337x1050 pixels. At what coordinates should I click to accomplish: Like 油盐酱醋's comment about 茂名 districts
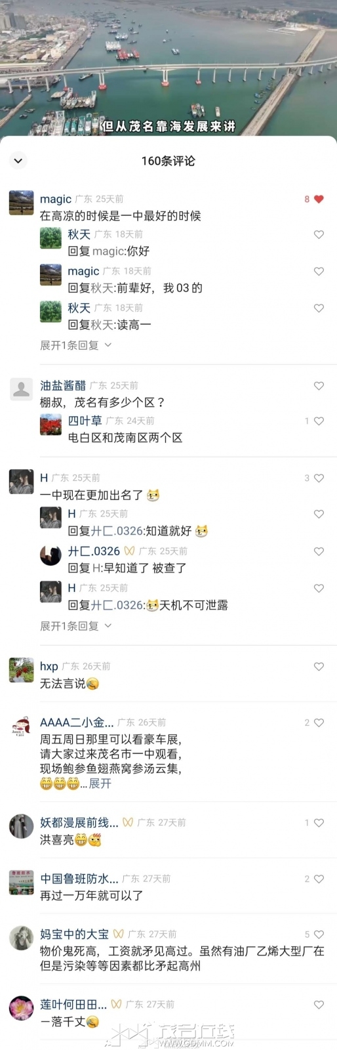[x=319, y=386]
